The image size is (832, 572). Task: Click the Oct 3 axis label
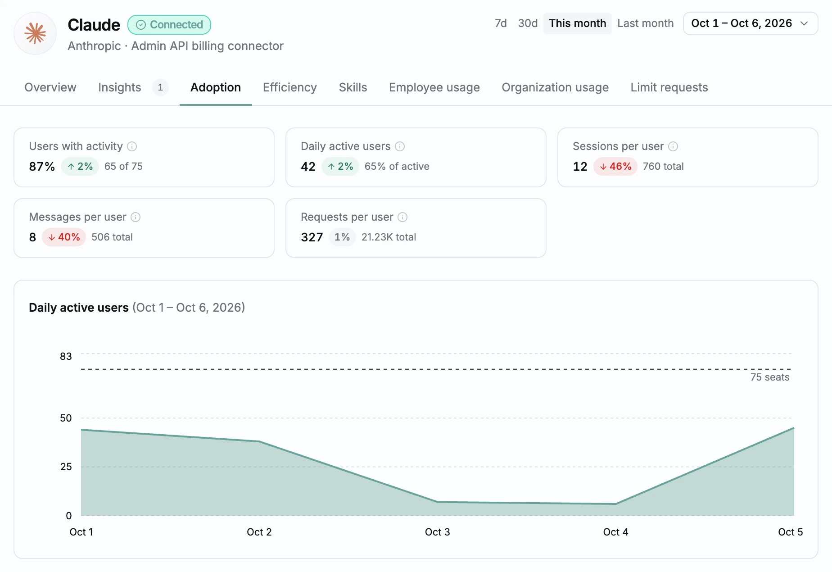(437, 532)
